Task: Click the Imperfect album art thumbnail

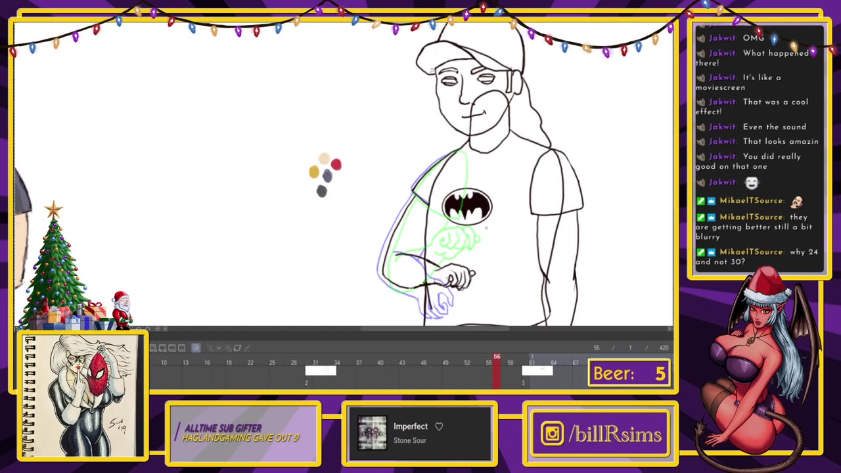Action: point(373,434)
